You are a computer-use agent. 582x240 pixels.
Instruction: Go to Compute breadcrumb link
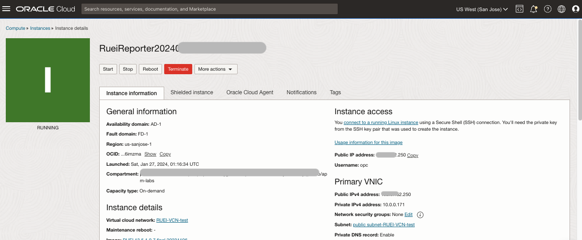[x=16, y=28]
